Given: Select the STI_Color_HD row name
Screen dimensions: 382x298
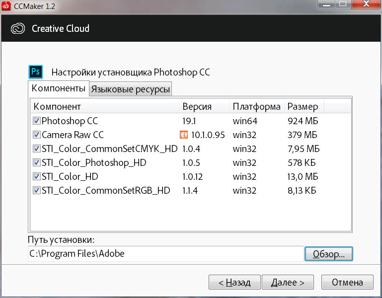Looking at the screenshot, I should click(x=70, y=176).
